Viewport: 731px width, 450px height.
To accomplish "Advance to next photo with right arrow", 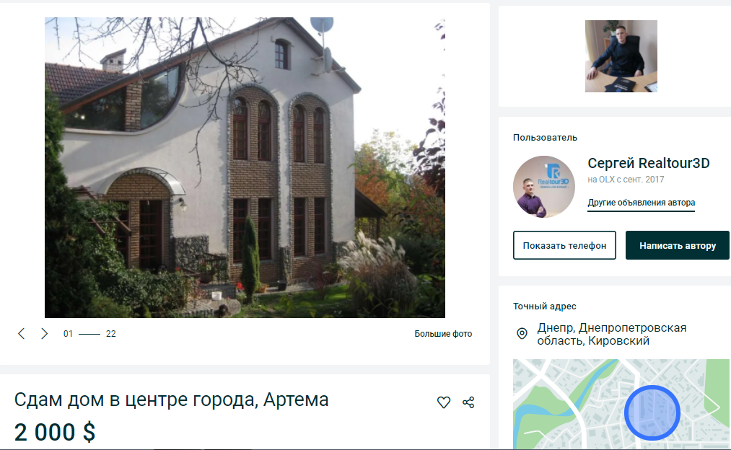I will point(44,334).
